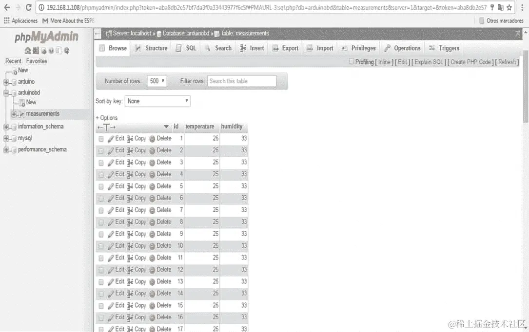Click the New table icon under arduinobd
This screenshot has width=529, height=332.
point(22,102)
